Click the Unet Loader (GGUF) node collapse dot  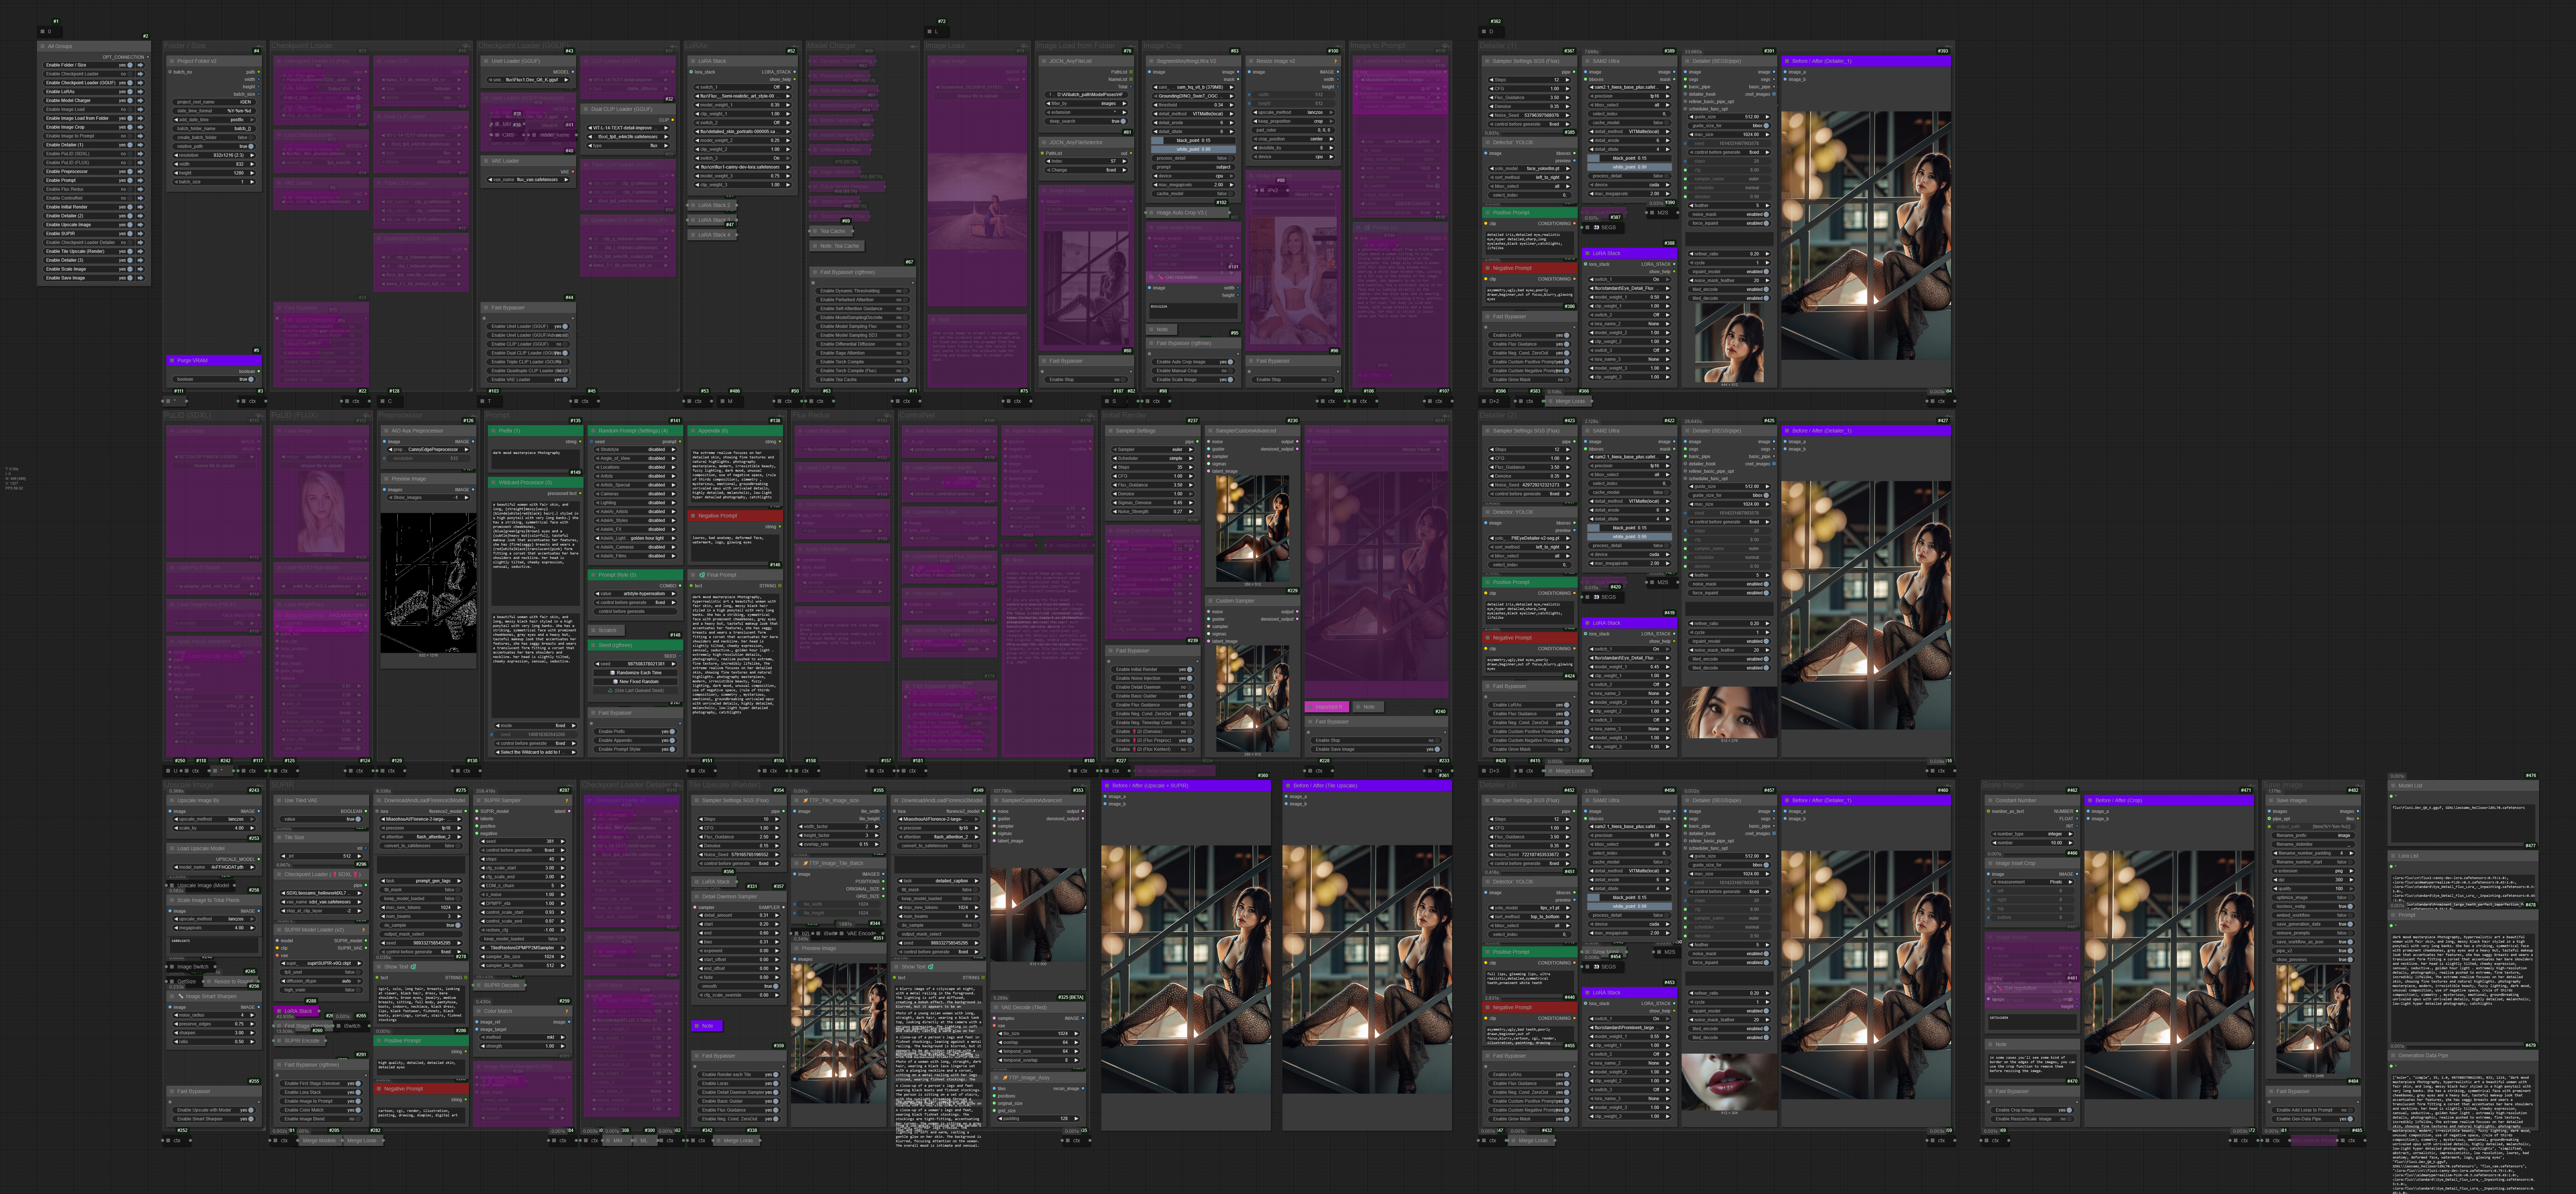click(x=486, y=61)
